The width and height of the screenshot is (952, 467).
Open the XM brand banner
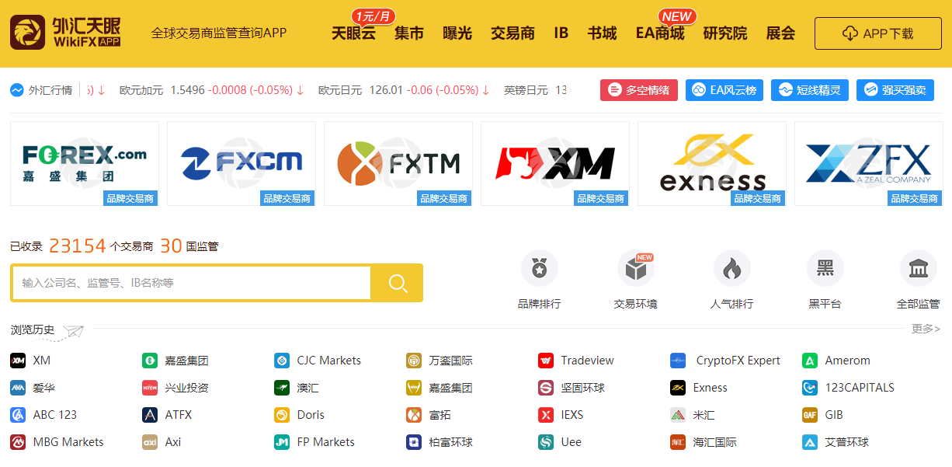click(555, 163)
